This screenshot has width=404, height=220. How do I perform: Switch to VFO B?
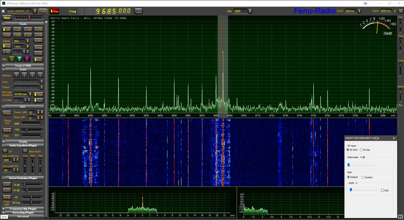[x=19, y=59]
